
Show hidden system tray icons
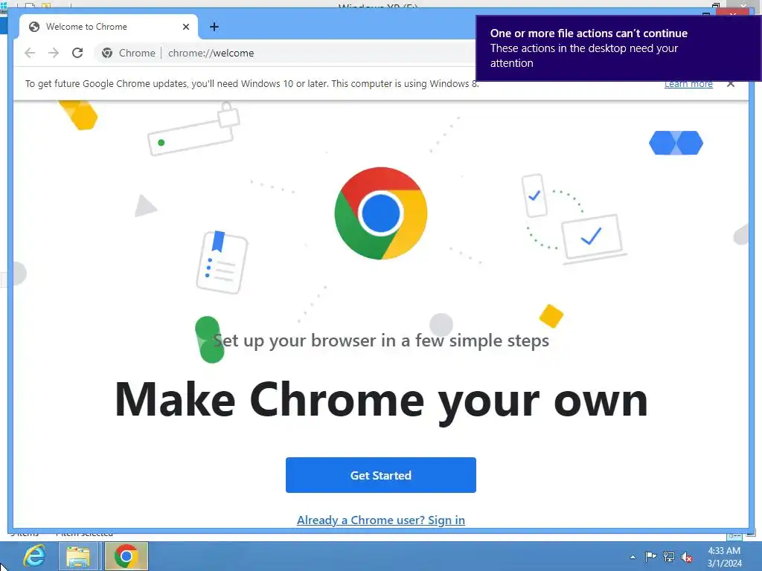pyautogui.click(x=633, y=557)
